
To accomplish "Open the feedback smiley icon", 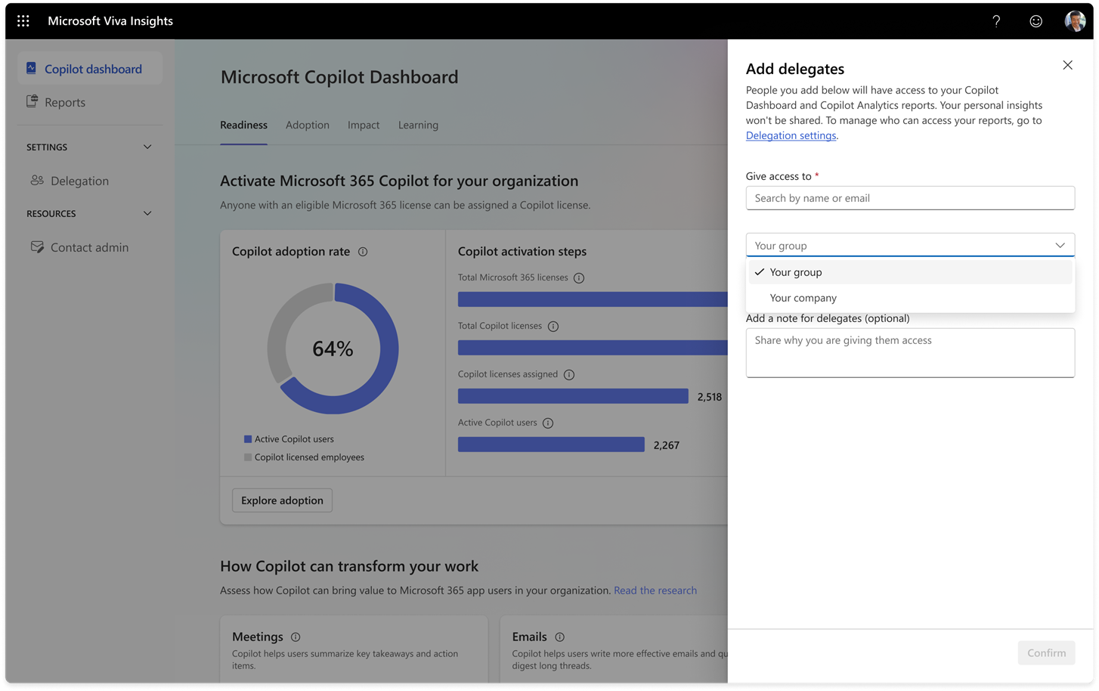I will [1036, 20].
